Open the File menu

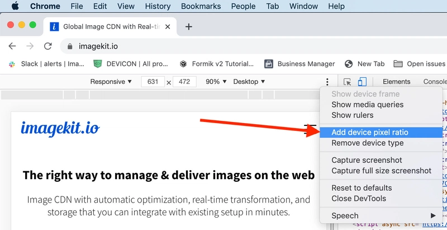pyautogui.click(x=77, y=6)
